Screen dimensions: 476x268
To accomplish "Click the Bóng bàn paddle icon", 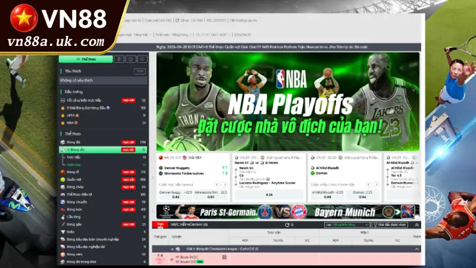I will (62, 210).
